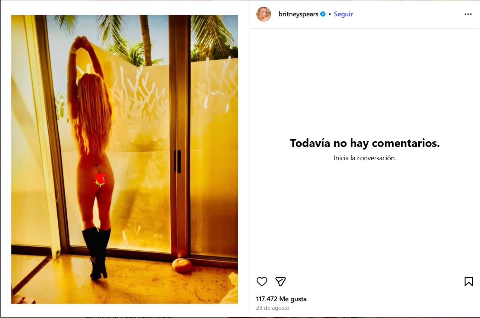Like the post with the heart icon
Screen dimensions: 480x318
[x=262, y=282]
